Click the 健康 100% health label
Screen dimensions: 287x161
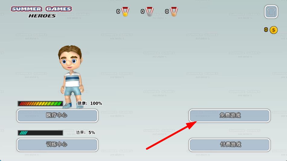[90, 103]
